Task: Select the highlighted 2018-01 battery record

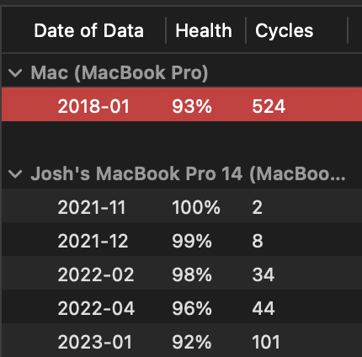Action: tap(182, 104)
